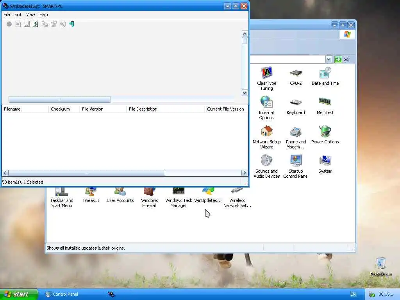Viewport: 400px width, 300px height.
Task: Sort by the File Description column header
Action: click(165, 109)
